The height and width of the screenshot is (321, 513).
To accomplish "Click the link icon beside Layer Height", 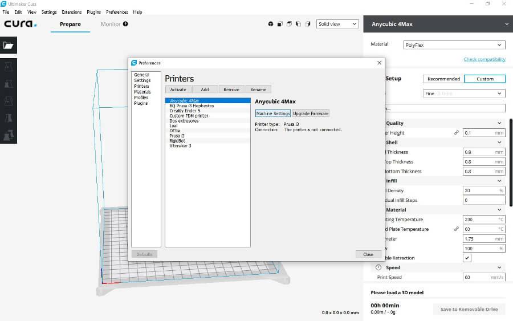I will click(456, 133).
